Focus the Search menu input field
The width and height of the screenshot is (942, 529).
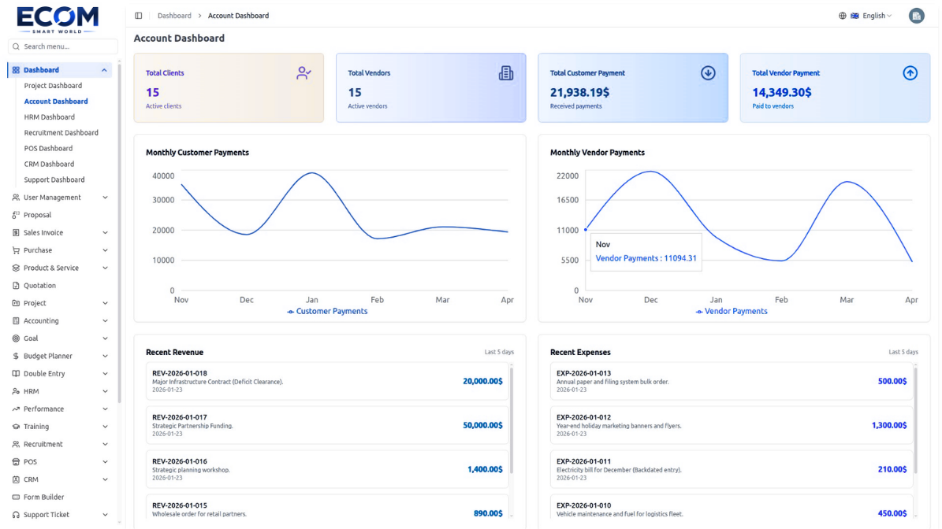(x=63, y=46)
